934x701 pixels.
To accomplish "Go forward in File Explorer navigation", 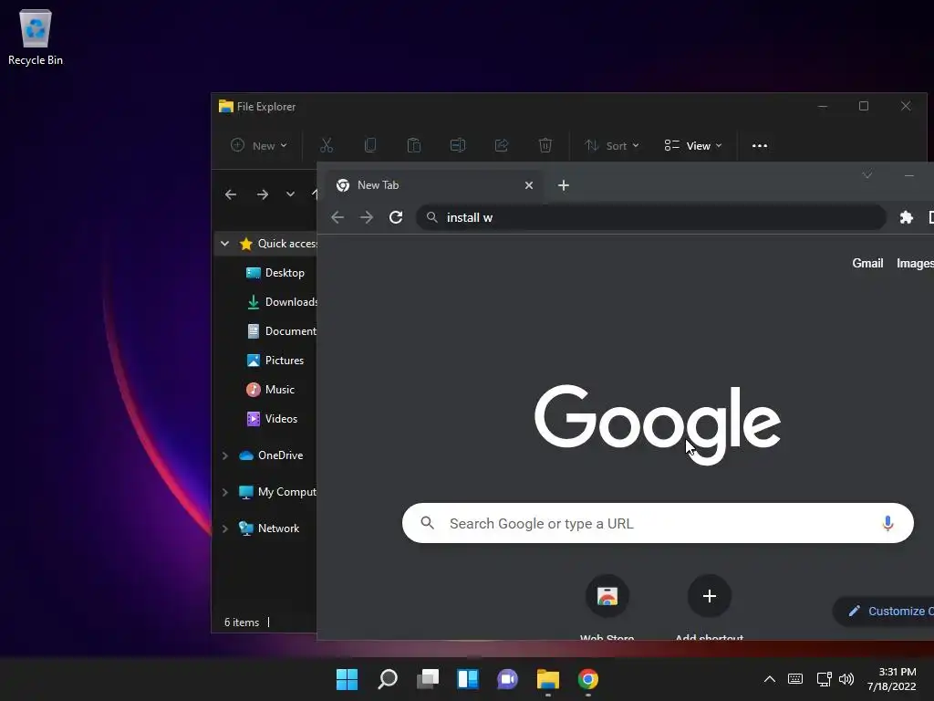I will point(262,194).
